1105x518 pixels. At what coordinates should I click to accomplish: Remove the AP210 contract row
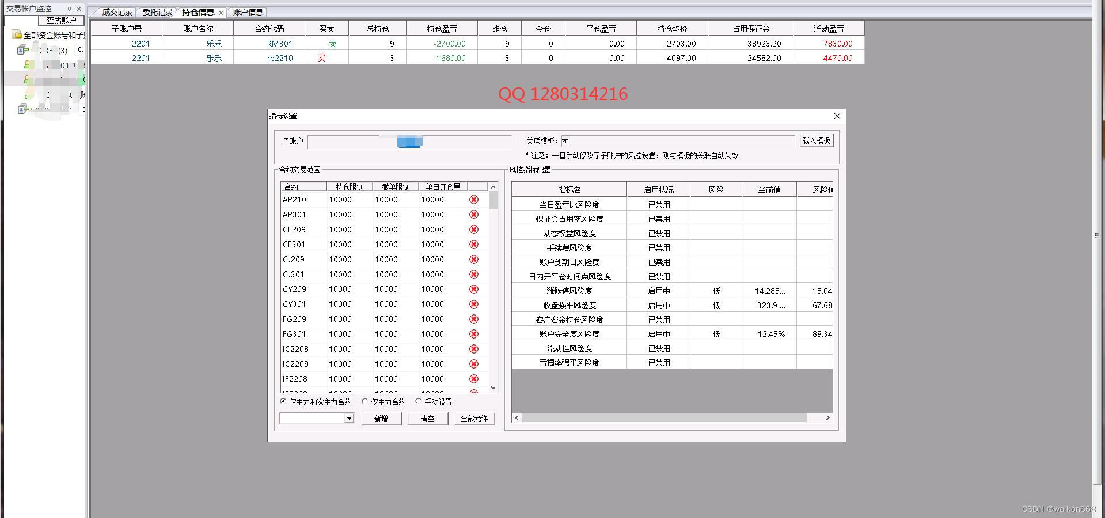[474, 199]
